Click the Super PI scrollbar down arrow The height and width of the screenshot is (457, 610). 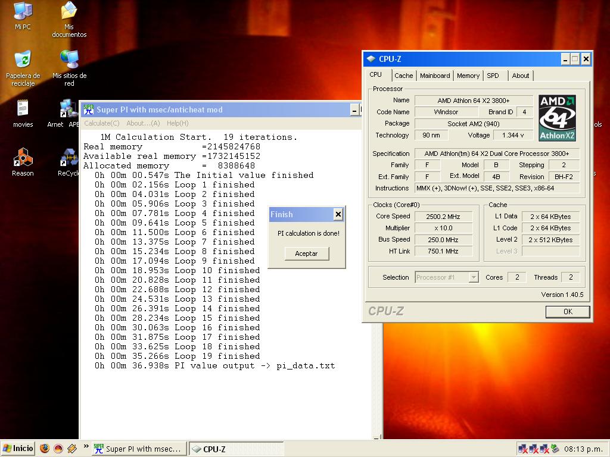376,437
